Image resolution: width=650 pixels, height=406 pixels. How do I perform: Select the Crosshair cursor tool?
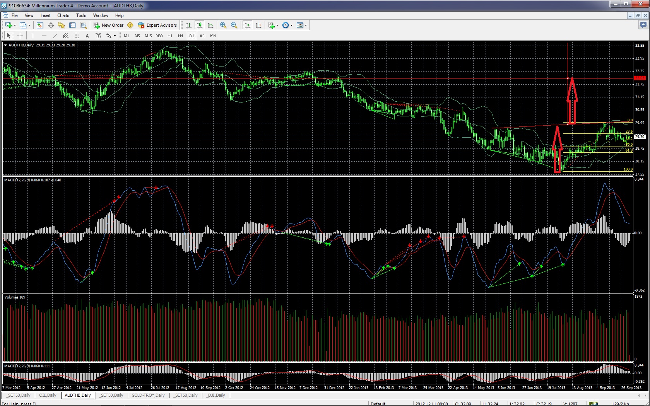20,36
